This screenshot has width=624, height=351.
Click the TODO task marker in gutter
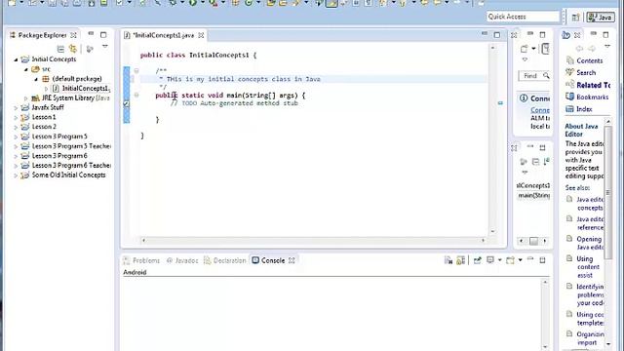(x=127, y=104)
